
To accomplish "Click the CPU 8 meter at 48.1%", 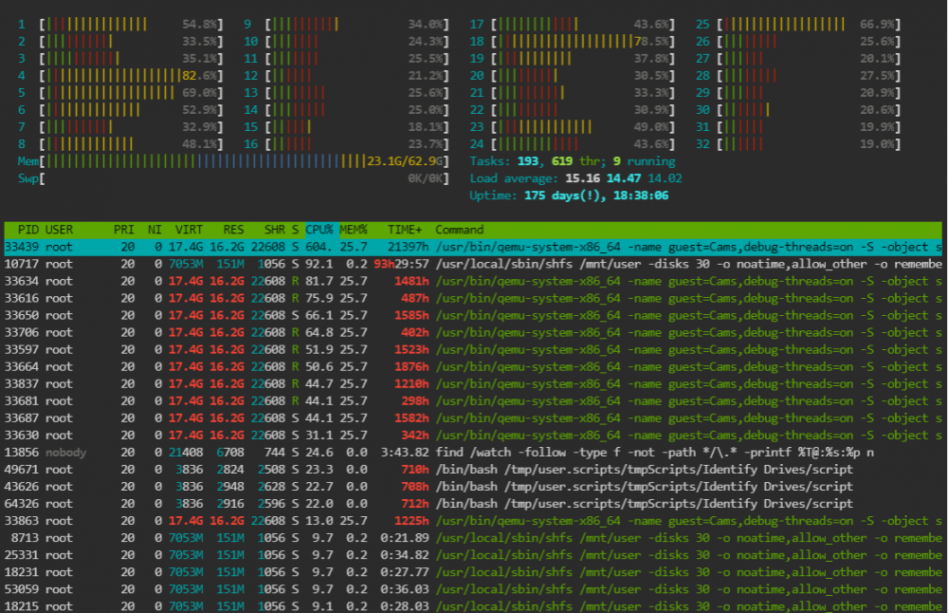I will [120, 144].
